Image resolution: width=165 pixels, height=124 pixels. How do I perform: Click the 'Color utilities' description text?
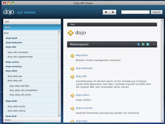(83, 100)
